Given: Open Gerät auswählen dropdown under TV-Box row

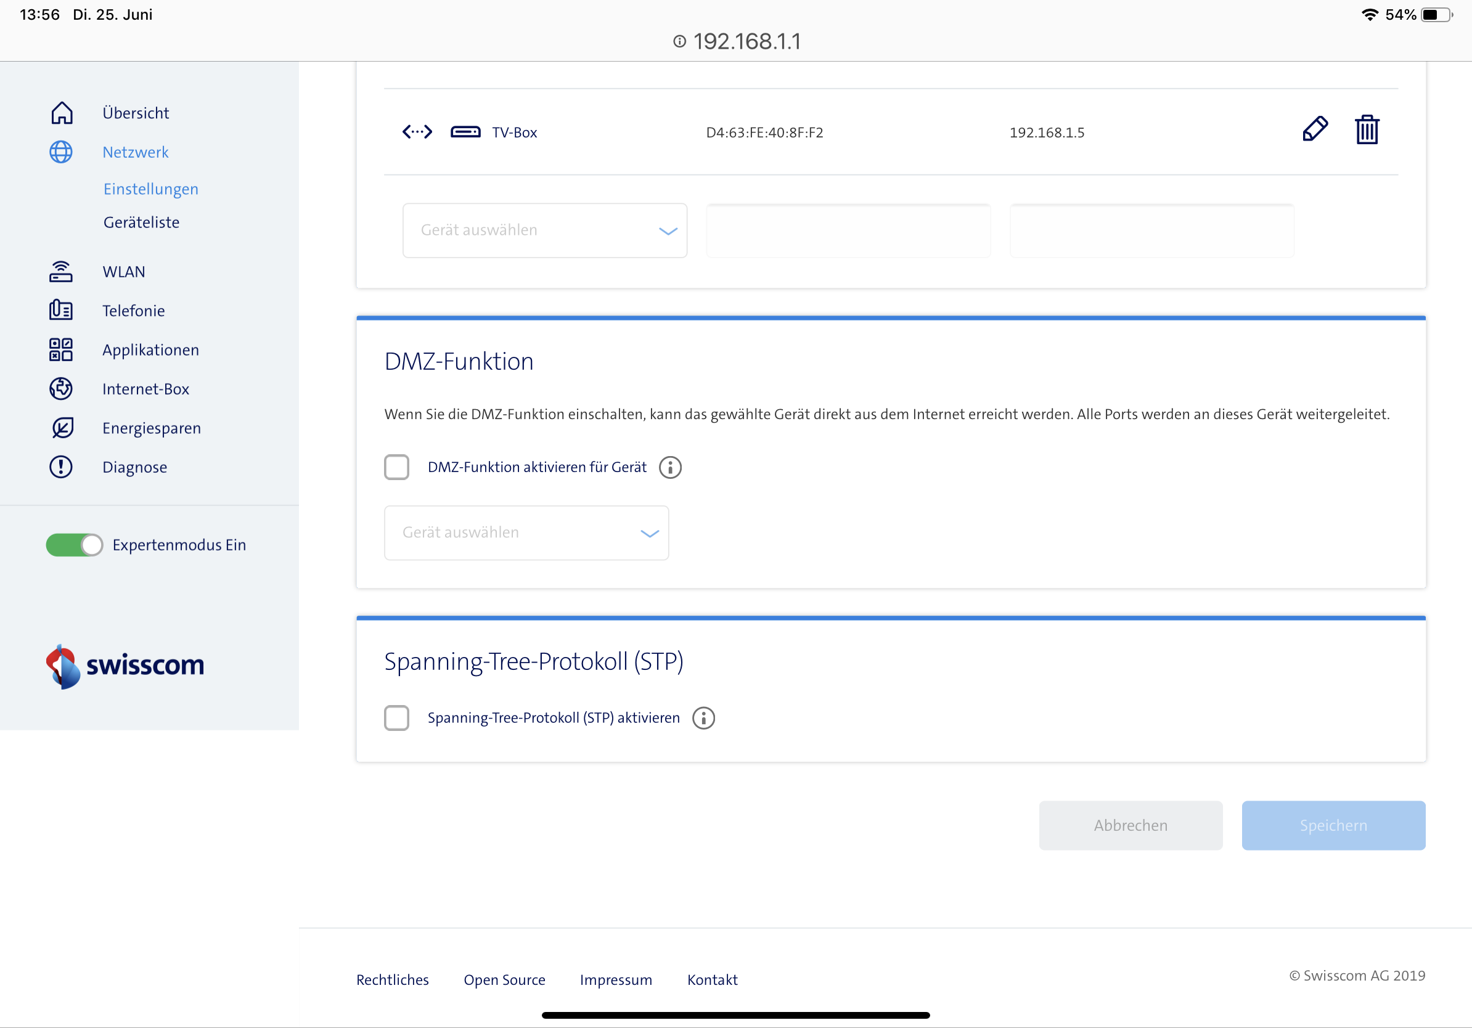Looking at the screenshot, I should coord(544,230).
